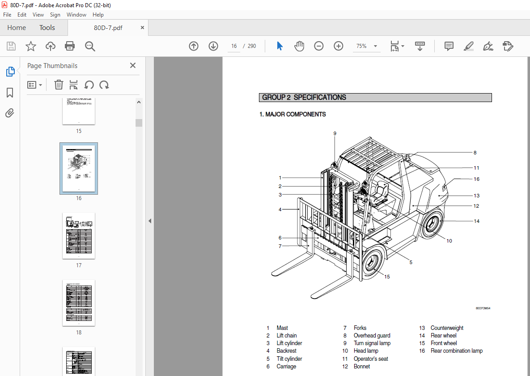Zoom in with the plus circle
This screenshot has width=530, height=376.
pos(338,46)
